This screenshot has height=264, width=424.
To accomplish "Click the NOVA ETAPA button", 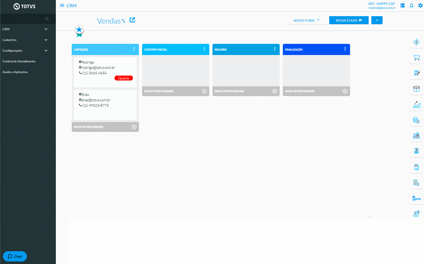I will click(x=349, y=20).
